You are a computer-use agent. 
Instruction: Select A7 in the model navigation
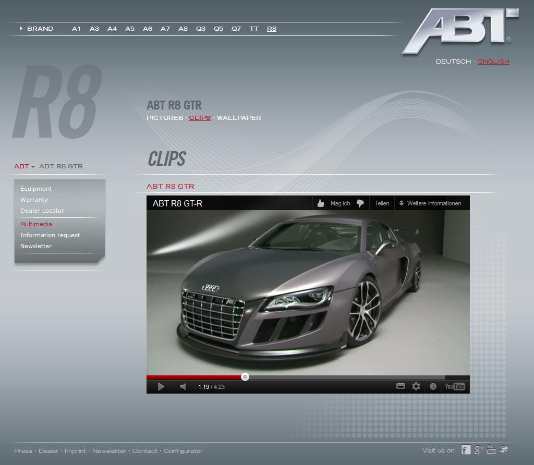coord(165,29)
